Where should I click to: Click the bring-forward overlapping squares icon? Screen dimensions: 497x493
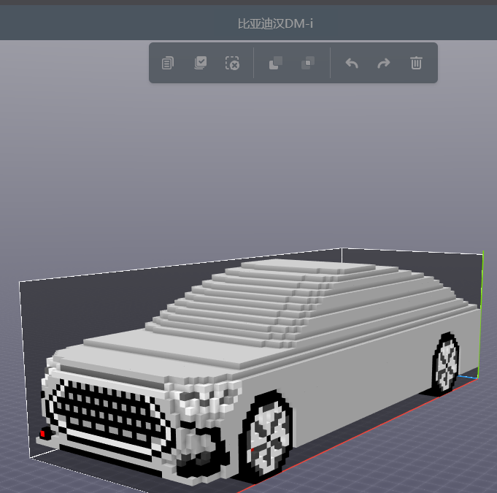click(275, 63)
